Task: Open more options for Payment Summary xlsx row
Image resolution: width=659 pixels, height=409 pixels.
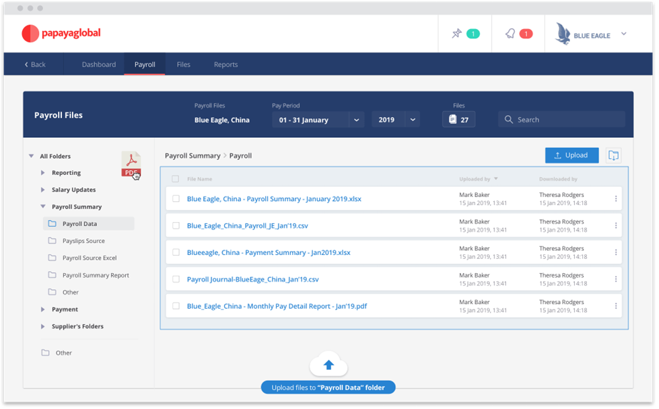Action: (616, 252)
